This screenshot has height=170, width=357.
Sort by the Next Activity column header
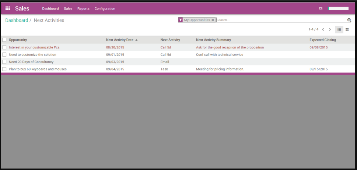click(x=170, y=40)
